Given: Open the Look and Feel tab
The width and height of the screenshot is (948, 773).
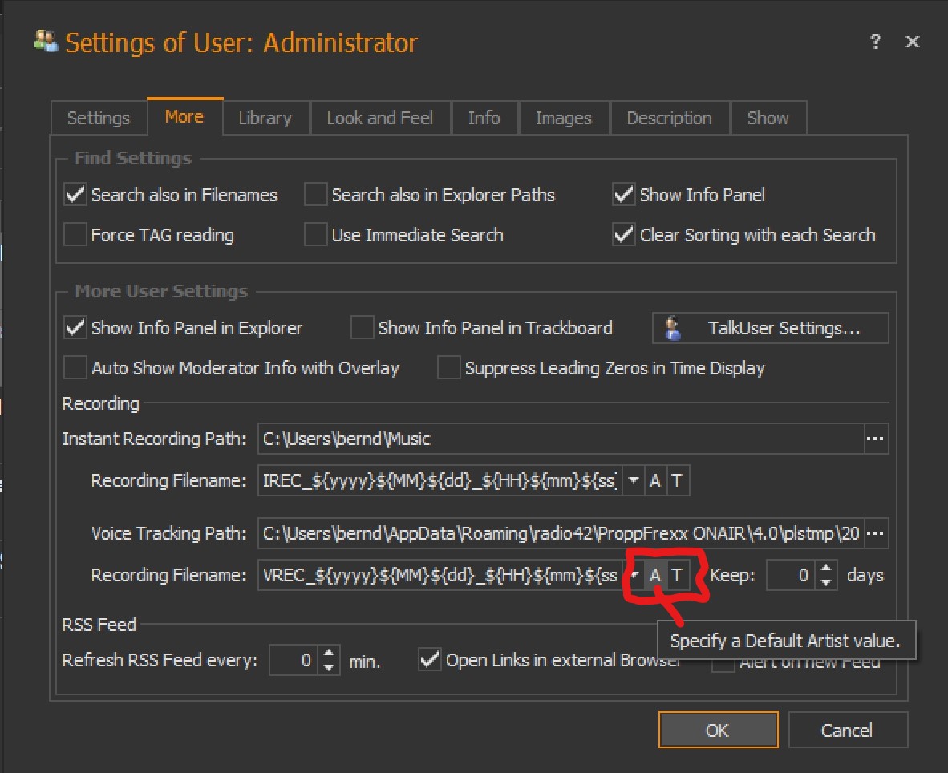Looking at the screenshot, I should coord(379,118).
